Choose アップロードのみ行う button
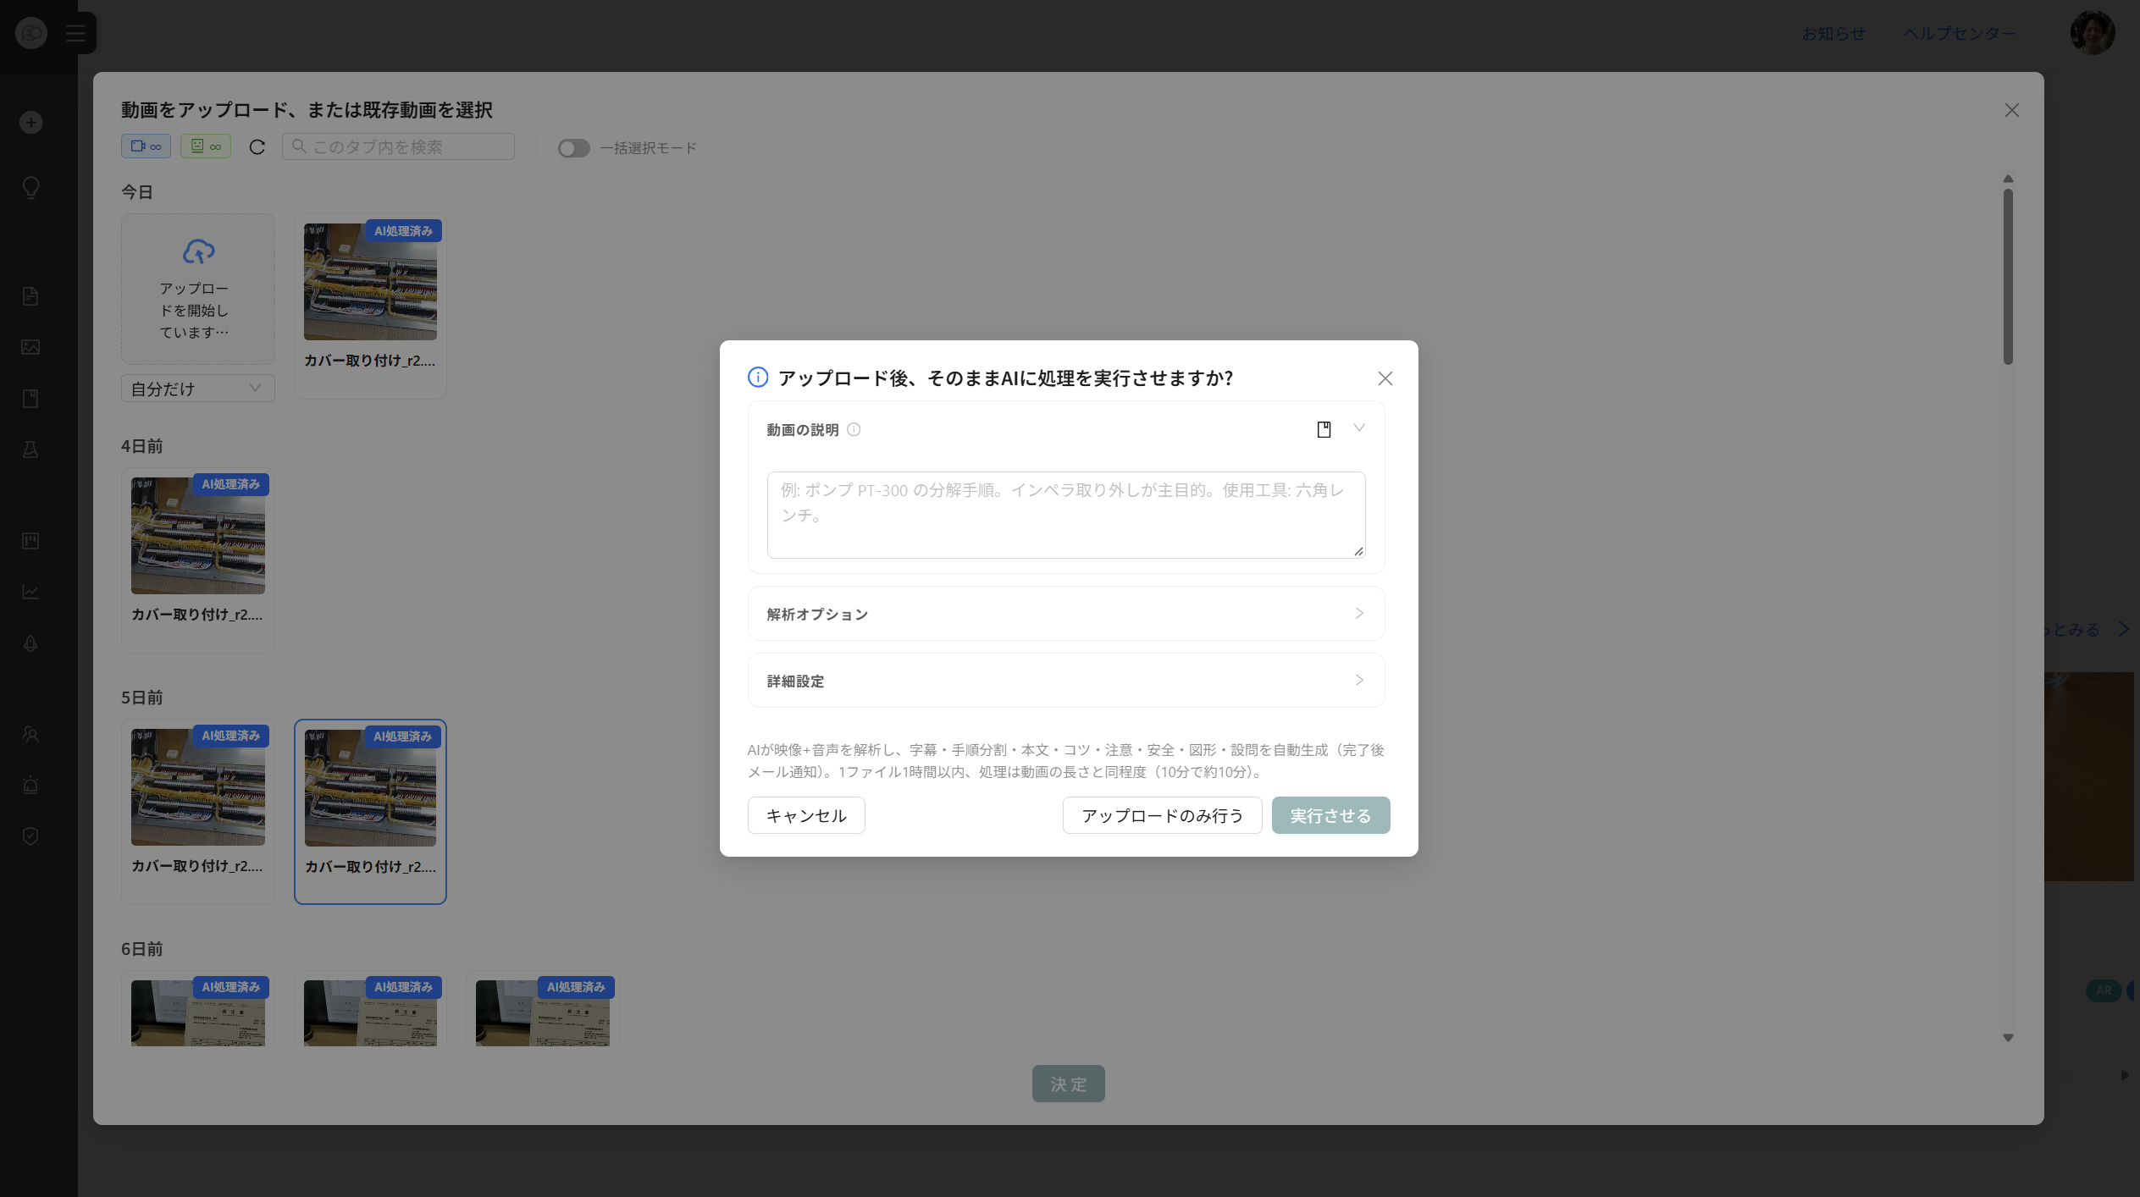This screenshot has width=2140, height=1197. (1162, 815)
